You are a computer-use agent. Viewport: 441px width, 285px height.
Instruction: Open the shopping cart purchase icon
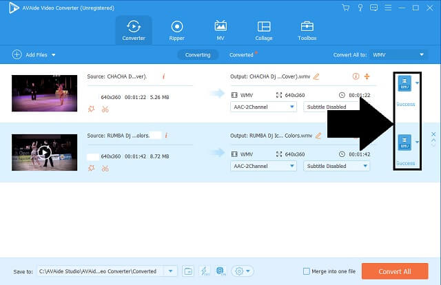(x=346, y=8)
